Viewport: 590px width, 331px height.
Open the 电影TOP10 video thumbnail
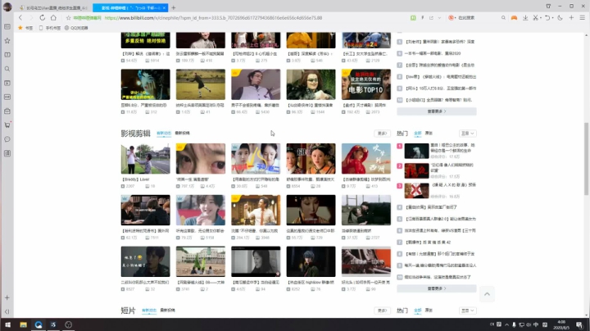(x=366, y=84)
